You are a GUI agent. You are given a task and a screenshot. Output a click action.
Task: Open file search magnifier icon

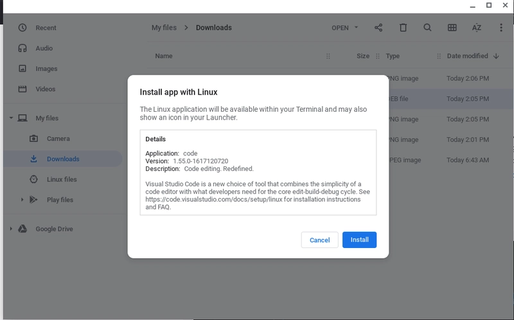[x=427, y=28]
